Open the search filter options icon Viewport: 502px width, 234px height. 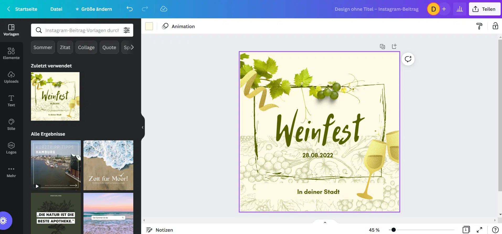tap(127, 30)
